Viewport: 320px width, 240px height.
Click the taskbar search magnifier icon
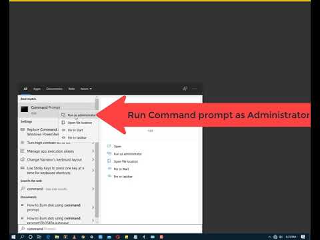coord(22,237)
